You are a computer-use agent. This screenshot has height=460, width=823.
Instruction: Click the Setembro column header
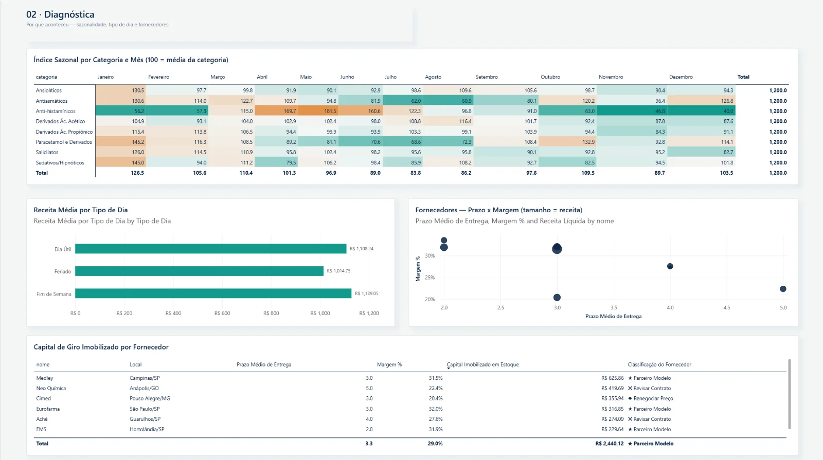click(487, 77)
